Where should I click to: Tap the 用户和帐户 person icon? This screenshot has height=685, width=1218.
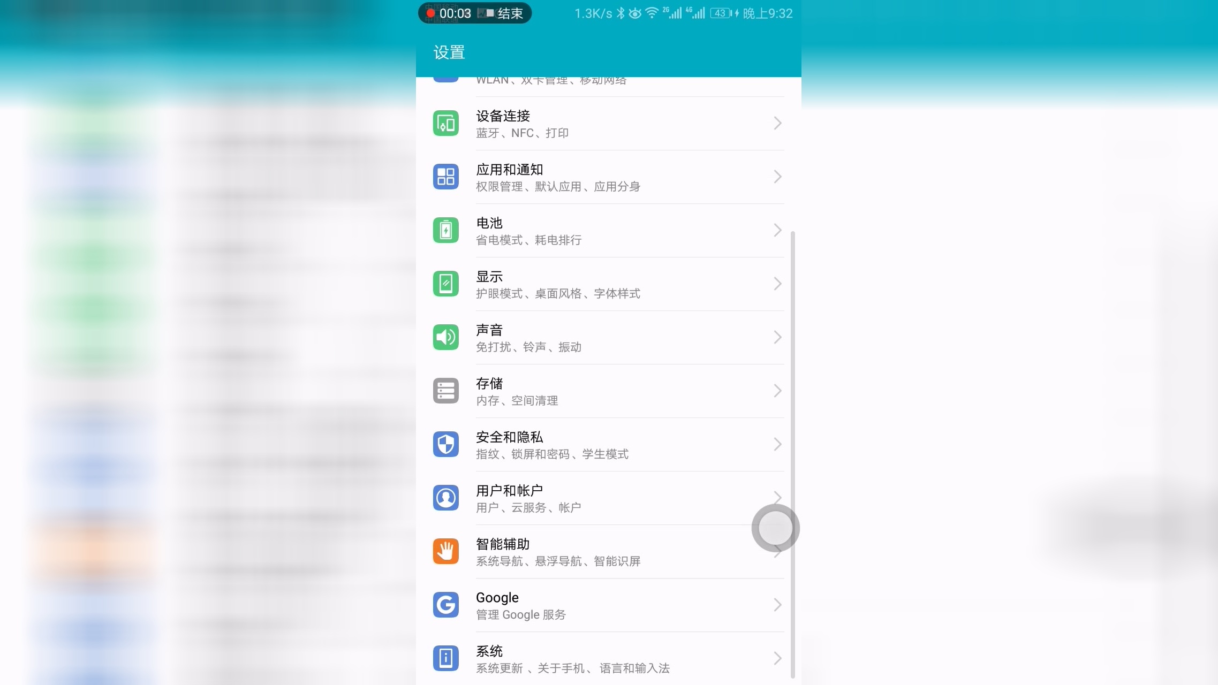click(445, 498)
